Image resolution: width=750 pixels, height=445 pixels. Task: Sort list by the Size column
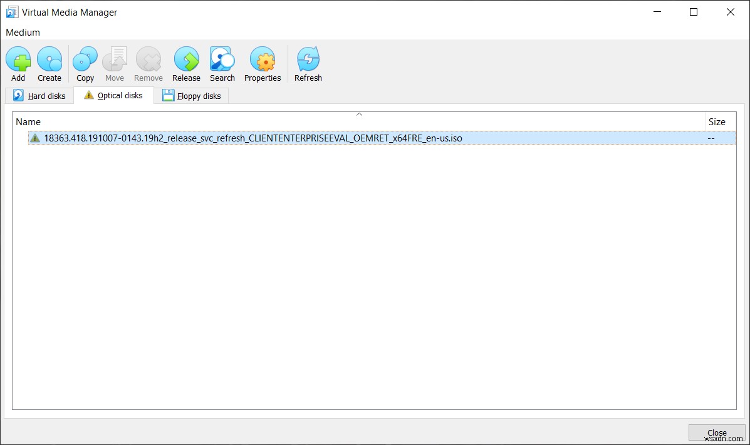pos(717,121)
